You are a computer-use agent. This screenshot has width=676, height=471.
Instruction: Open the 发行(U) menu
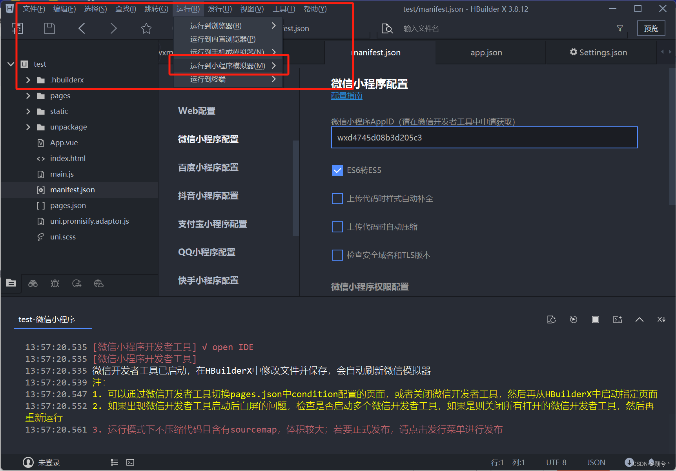pos(220,9)
